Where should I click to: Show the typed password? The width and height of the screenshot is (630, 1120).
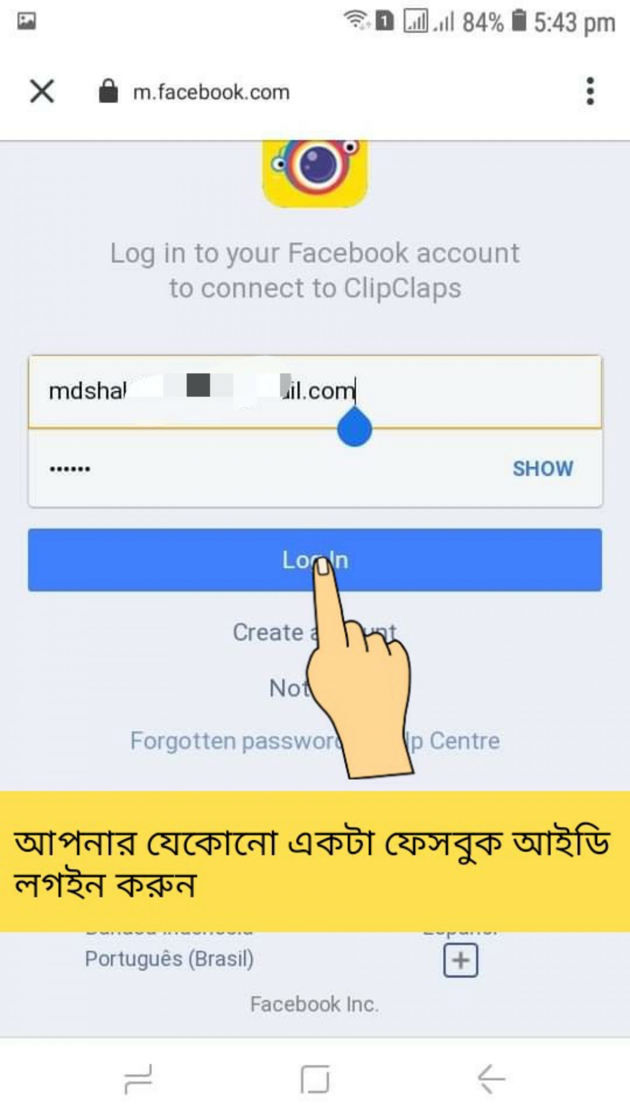tap(543, 469)
